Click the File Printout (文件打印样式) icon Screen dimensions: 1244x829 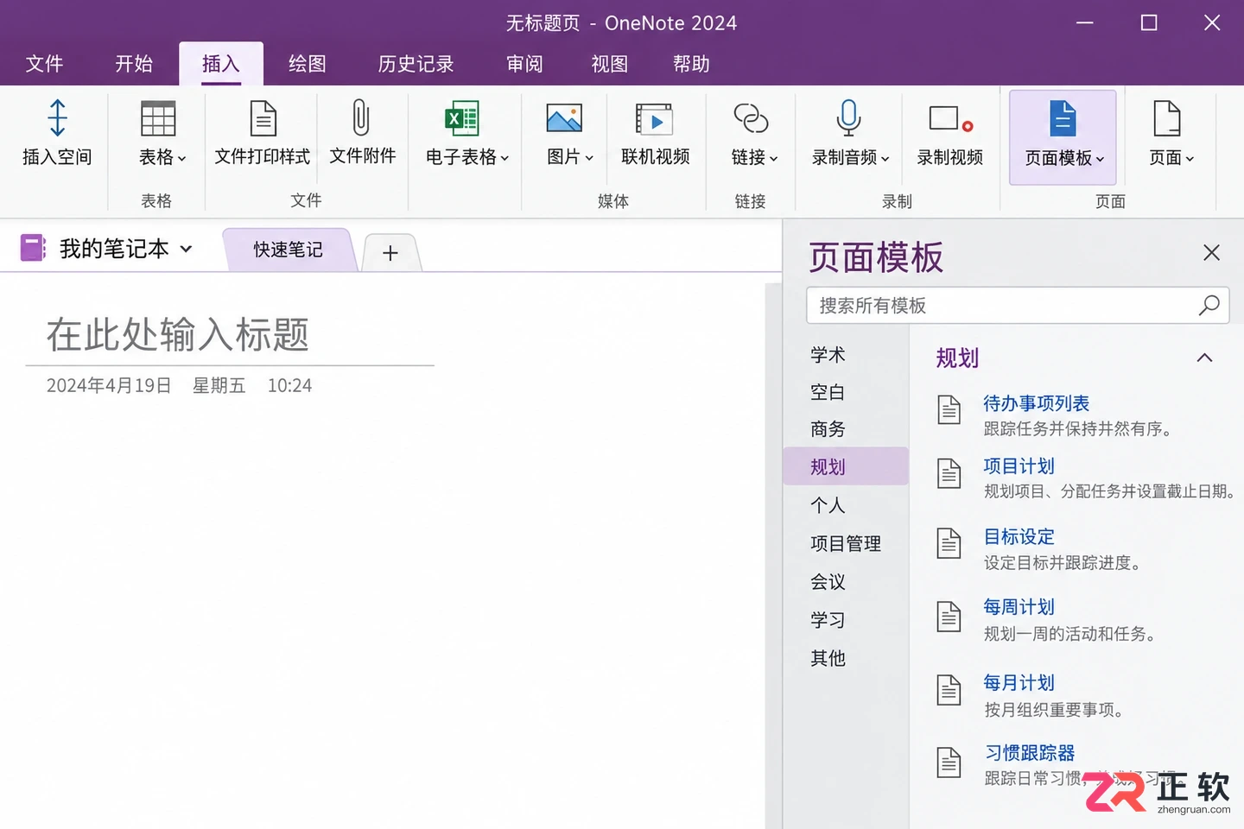pos(263,118)
